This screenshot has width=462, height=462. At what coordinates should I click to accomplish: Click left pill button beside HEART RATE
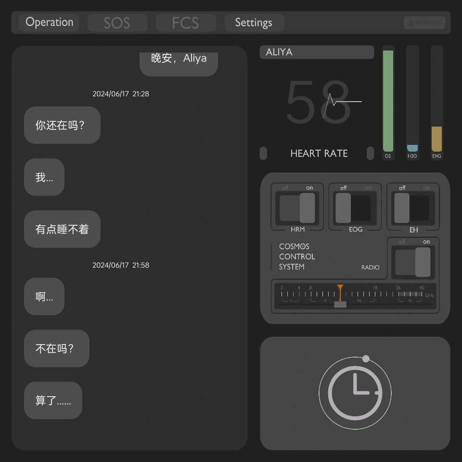tap(263, 153)
